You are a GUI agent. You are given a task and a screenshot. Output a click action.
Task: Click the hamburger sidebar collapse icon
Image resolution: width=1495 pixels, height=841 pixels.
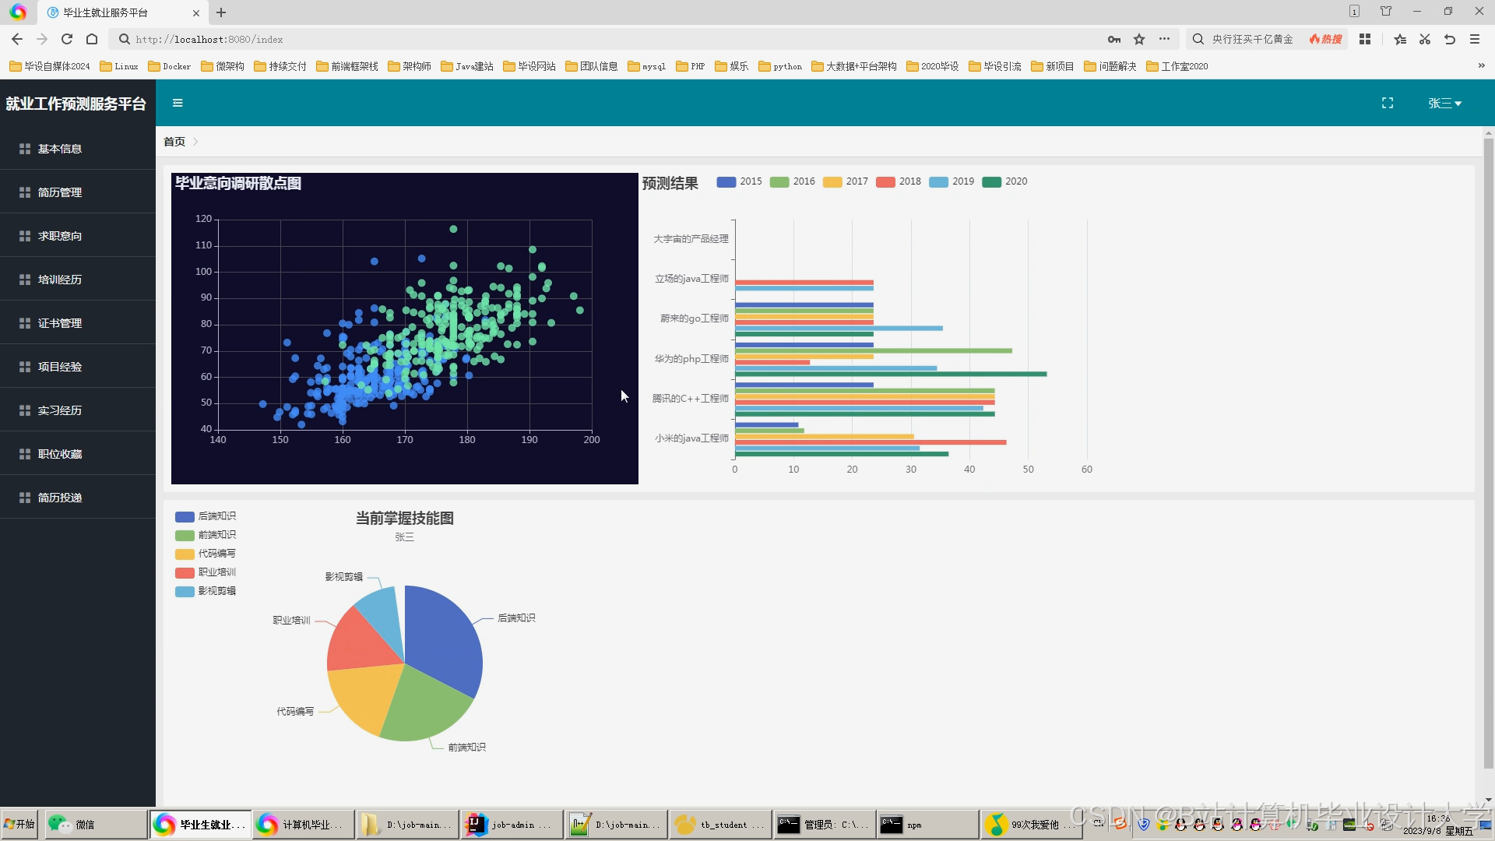178,103
